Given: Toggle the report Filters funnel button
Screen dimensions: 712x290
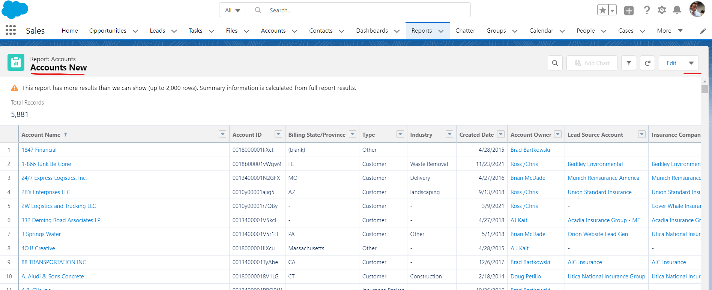Looking at the screenshot, I should pyautogui.click(x=629, y=63).
